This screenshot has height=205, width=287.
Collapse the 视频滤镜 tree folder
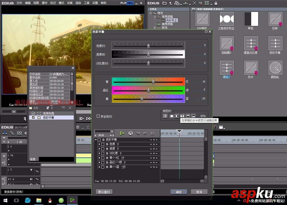click(x=155, y=17)
